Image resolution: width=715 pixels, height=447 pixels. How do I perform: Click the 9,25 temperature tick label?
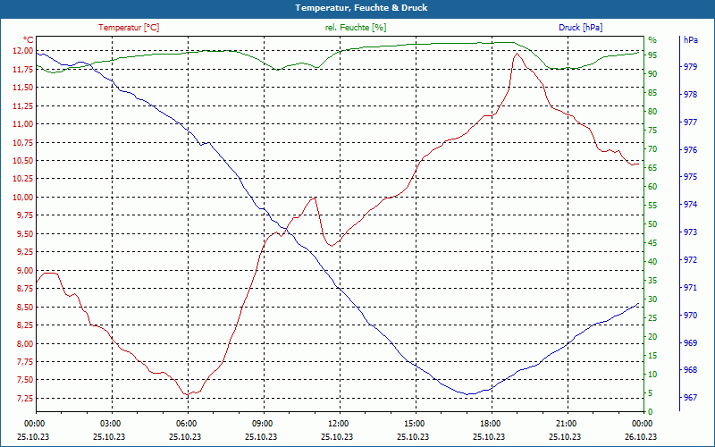pyautogui.click(x=25, y=252)
